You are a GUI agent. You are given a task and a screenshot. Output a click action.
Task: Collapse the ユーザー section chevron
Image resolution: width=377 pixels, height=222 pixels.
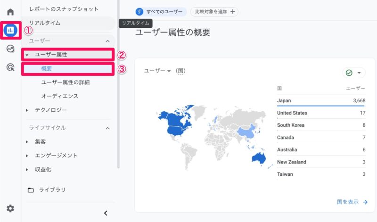108,41
